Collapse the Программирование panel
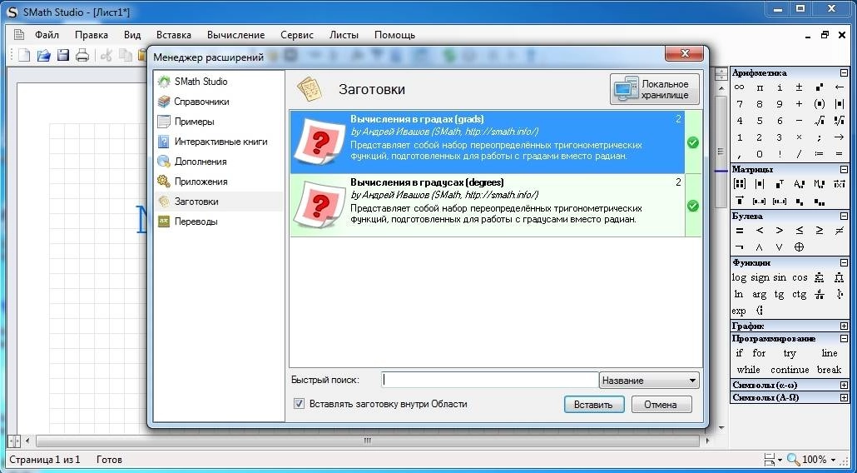Viewport: 857px width, 473px height. (x=845, y=338)
